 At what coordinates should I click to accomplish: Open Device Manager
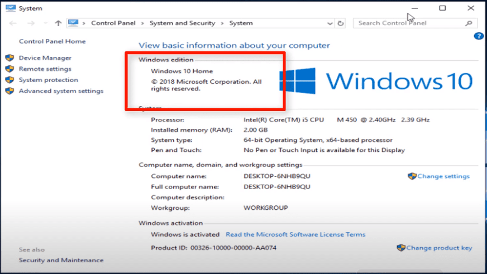tap(45, 57)
